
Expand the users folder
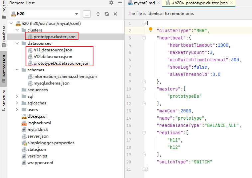17,110
